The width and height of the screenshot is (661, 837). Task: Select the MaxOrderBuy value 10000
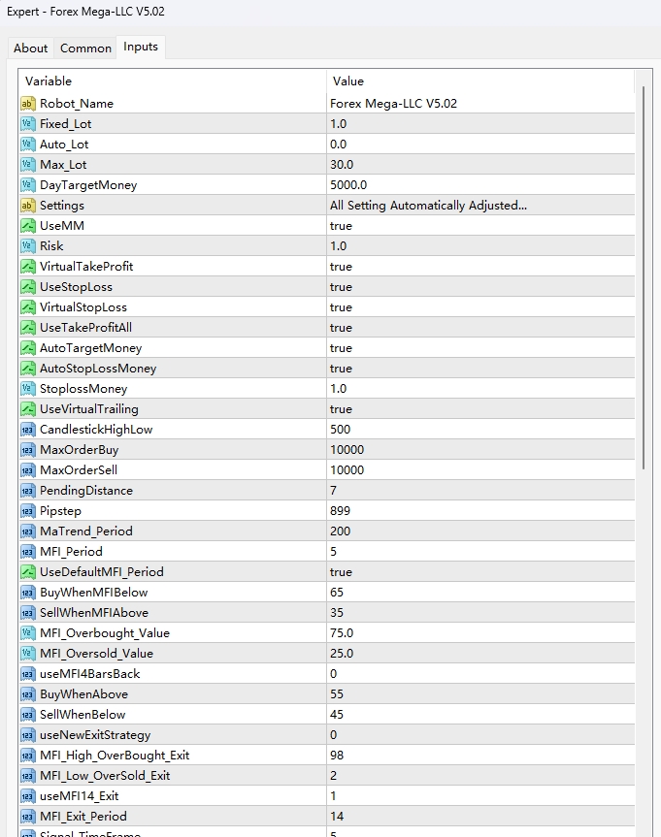point(347,449)
